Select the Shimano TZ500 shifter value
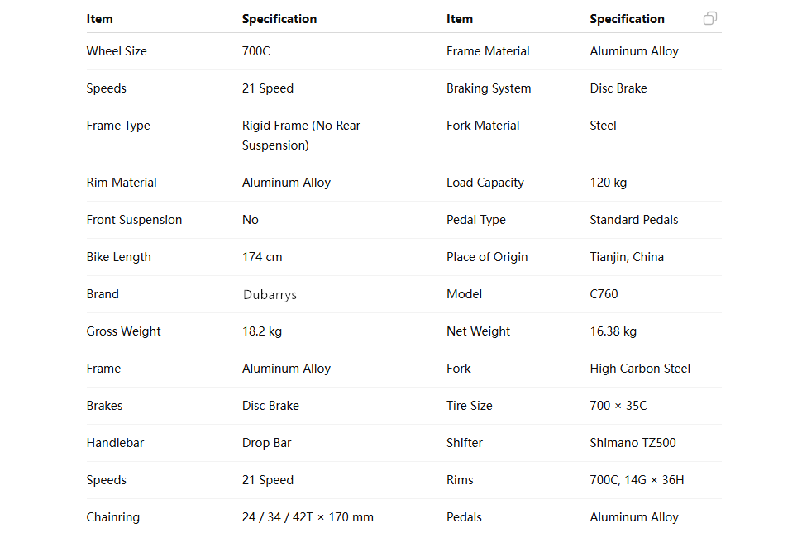The height and width of the screenshot is (533, 802). tap(633, 443)
